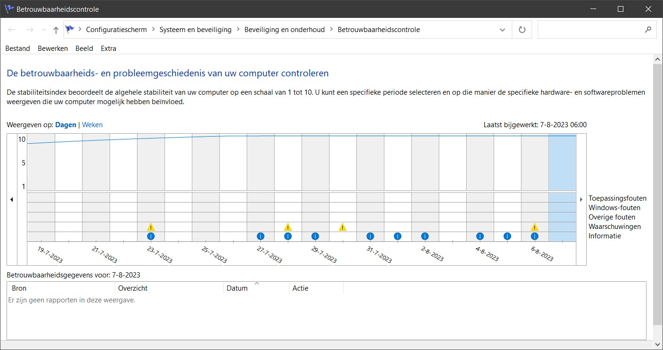This screenshot has height=350, width=663.
Task: Sort reports by the Overzicht column
Action: pyautogui.click(x=170, y=288)
